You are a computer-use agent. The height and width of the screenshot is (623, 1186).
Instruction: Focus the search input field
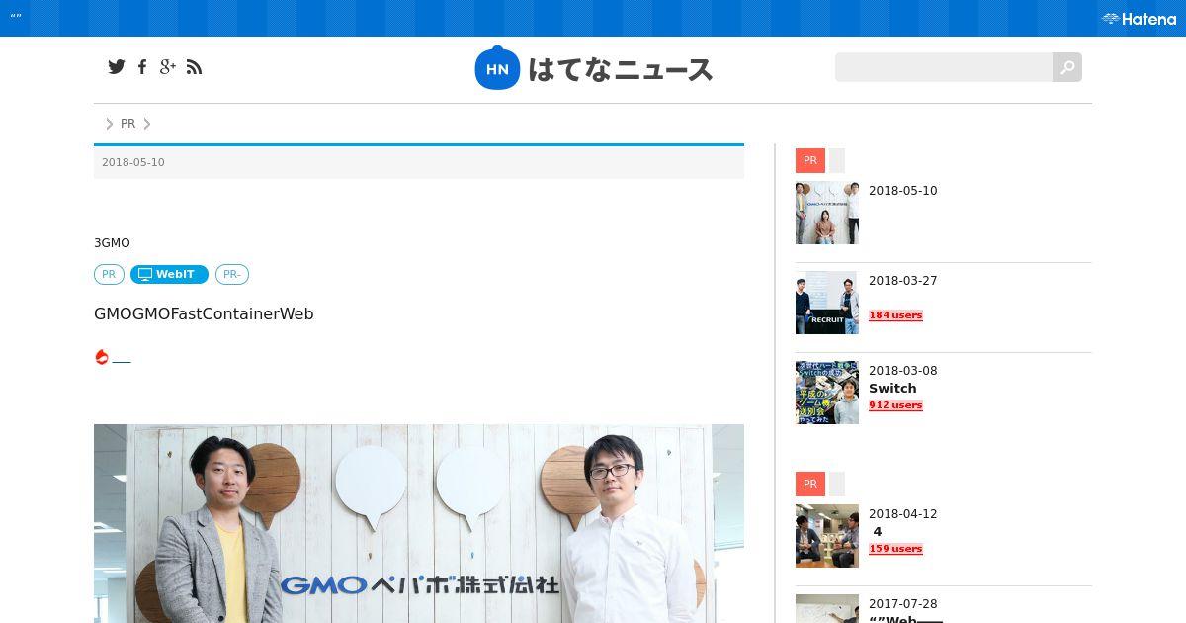pos(944,67)
